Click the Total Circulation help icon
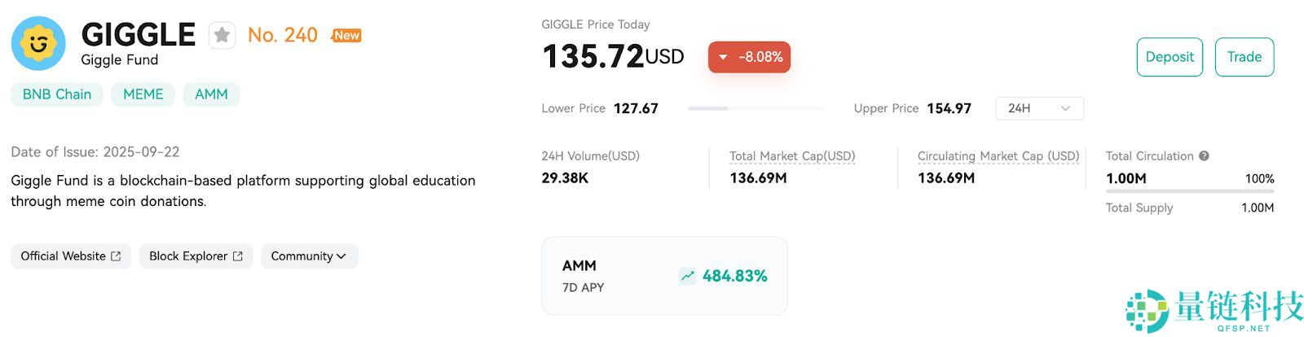The height and width of the screenshot is (337, 1304). [1204, 156]
